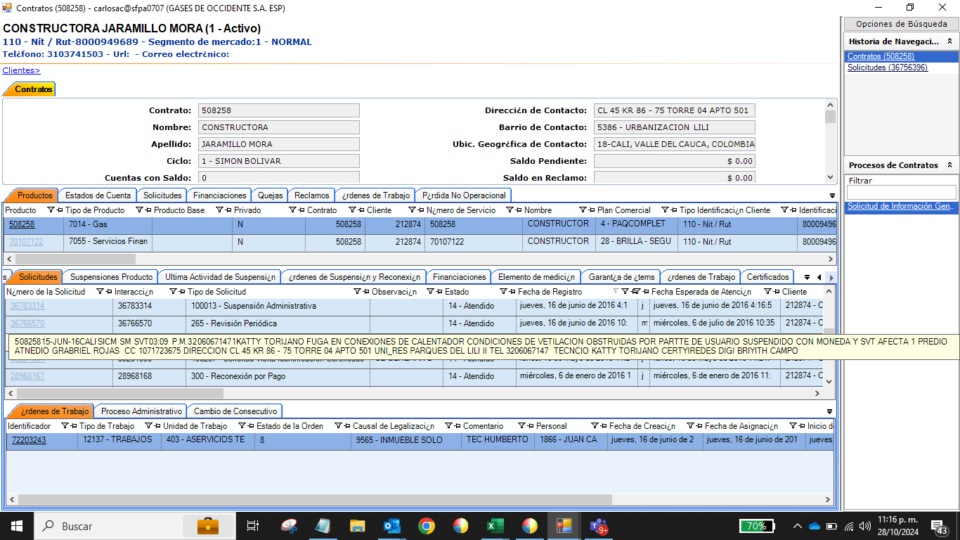
Task: Open tab list dropdown for Órdenes de Trabajo row
Action: coord(830,411)
